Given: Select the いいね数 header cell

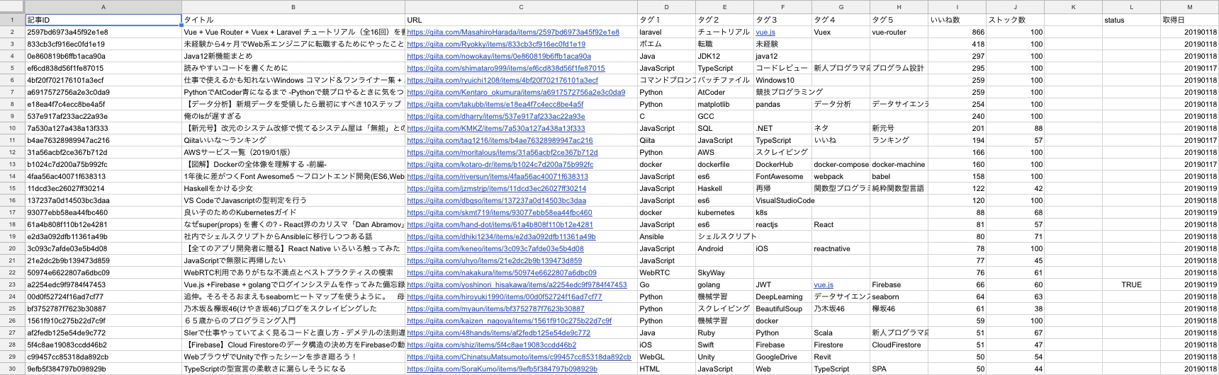Looking at the screenshot, I should 957,20.
